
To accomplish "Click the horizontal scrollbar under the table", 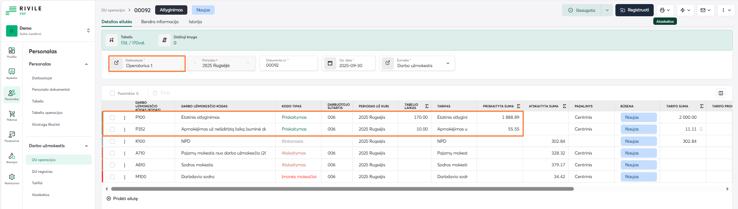I will tap(342, 189).
